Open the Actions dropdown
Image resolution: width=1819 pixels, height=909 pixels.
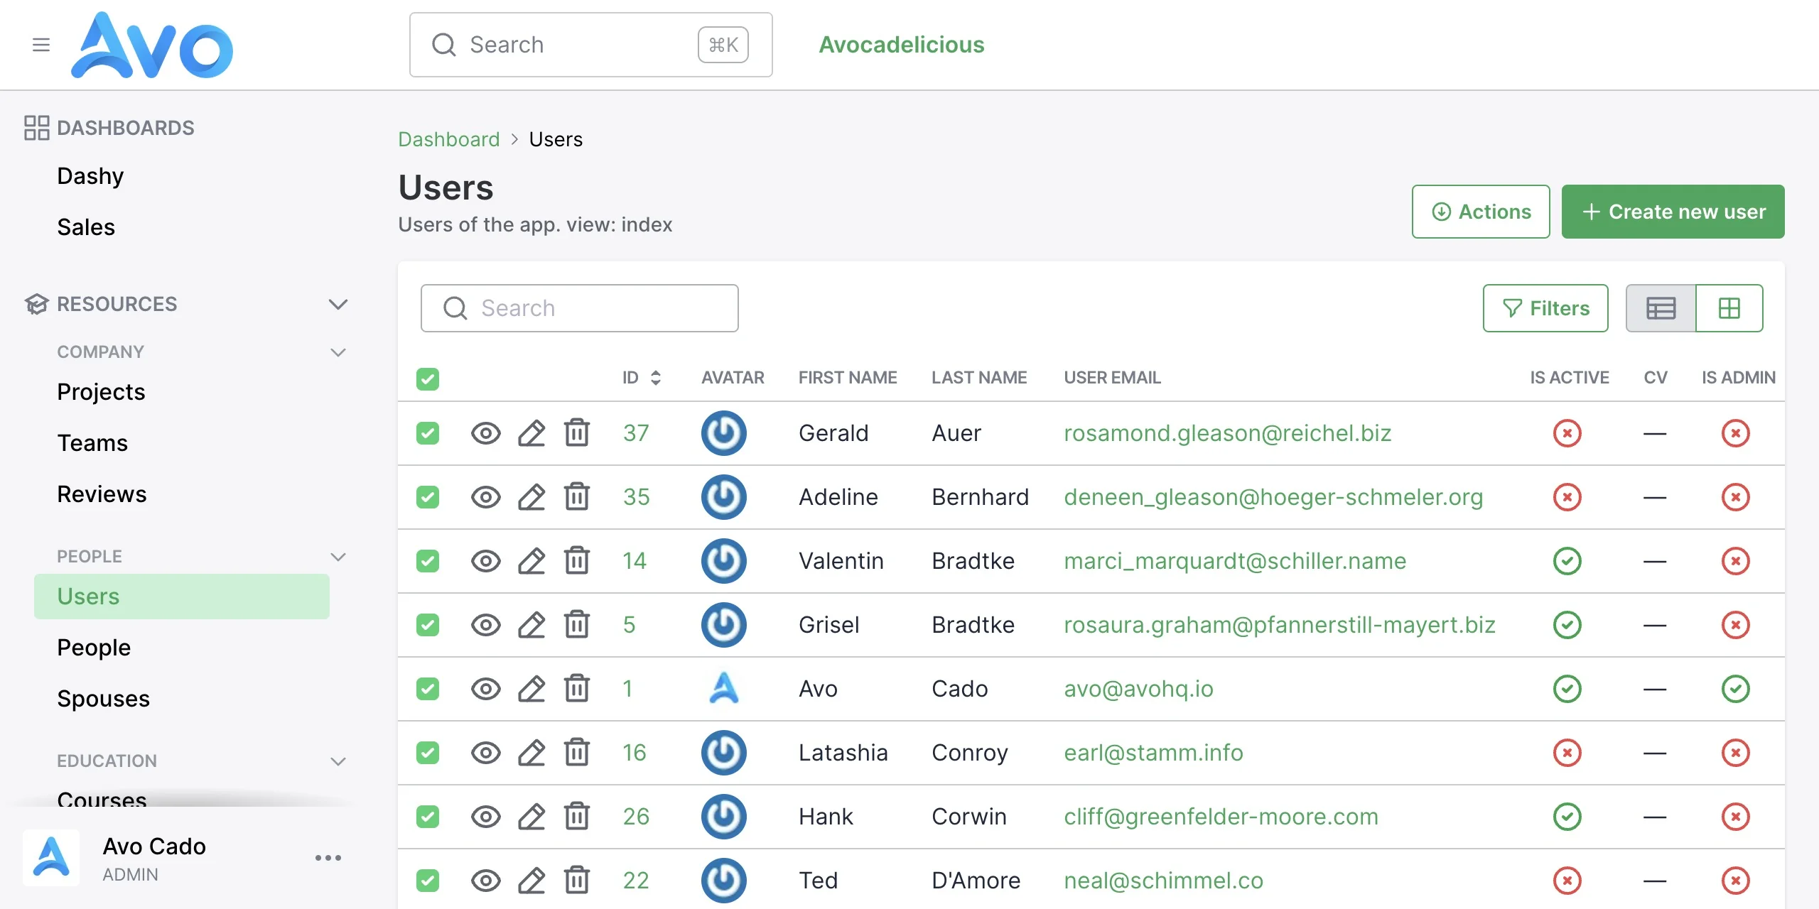tap(1481, 212)
